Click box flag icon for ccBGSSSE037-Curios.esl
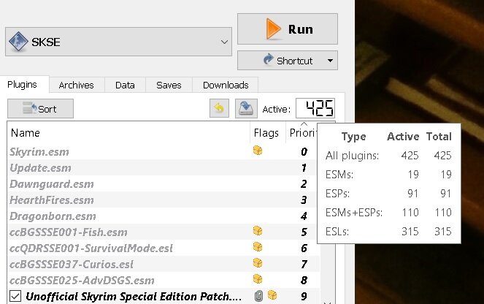Viewport: 484px width, 304px height. (258, 262)
